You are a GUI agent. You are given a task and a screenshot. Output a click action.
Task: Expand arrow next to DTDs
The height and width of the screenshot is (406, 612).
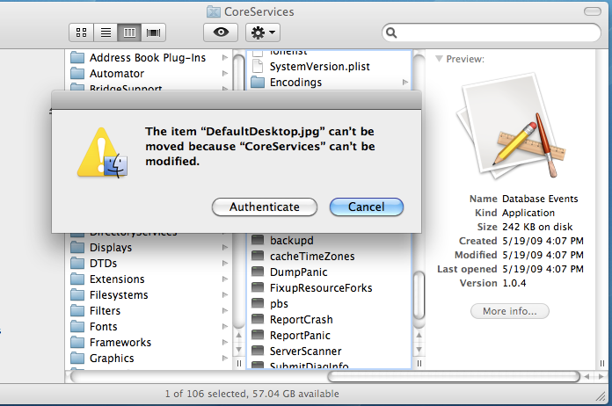(x=225, y=264)
